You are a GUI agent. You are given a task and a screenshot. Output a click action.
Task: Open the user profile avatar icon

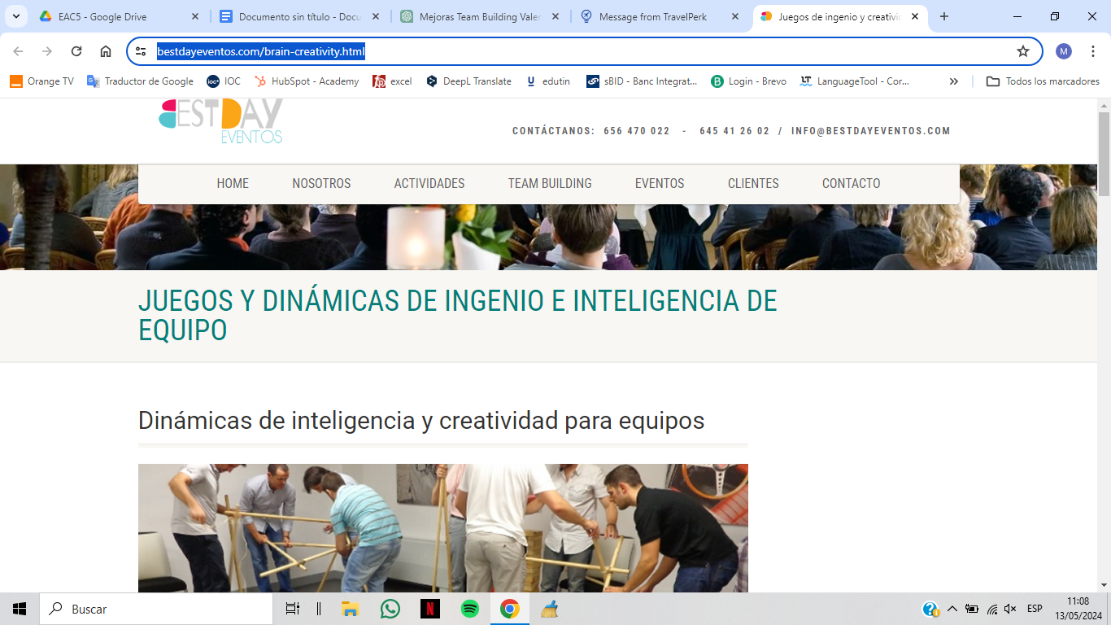point(1064,51)
